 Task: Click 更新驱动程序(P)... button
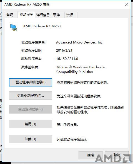click(x=31, y=96)
